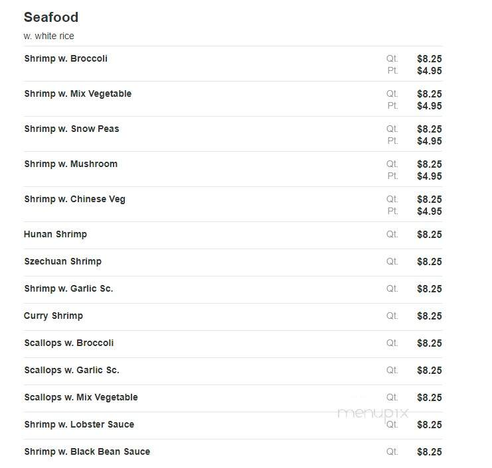The height and width of the screenshot is (468, 492).
Task: Select the Curry Shrimp dish
Action: pos(53,316)
